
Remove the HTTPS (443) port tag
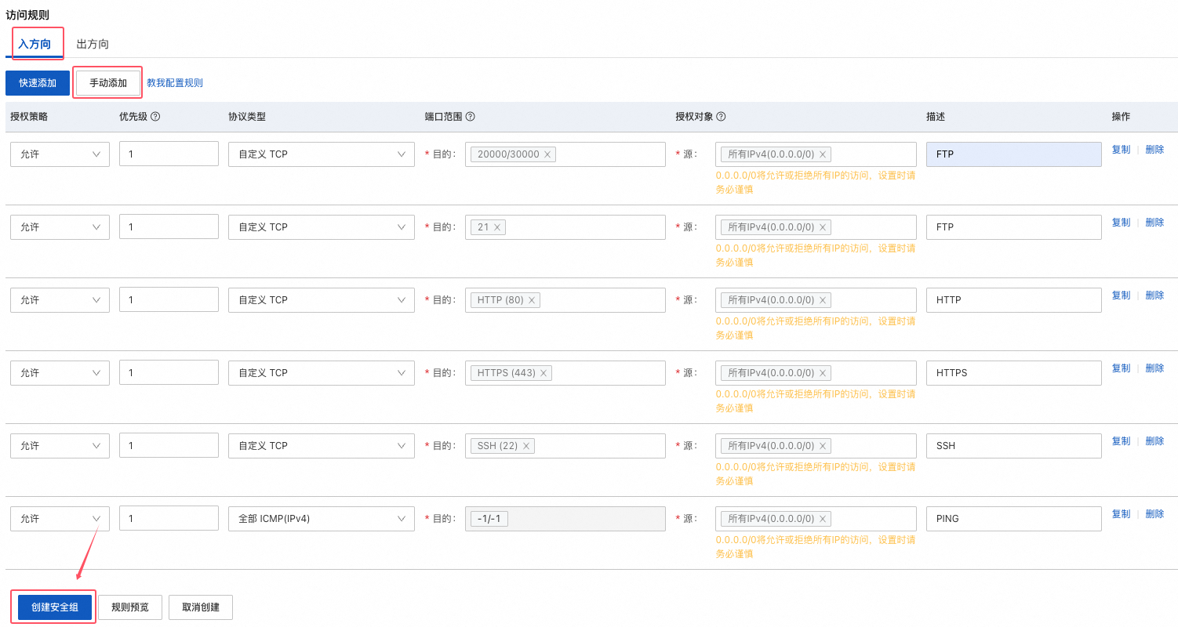[x=544, y=373]
